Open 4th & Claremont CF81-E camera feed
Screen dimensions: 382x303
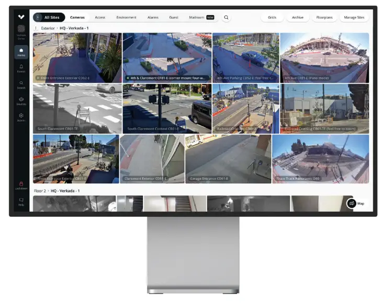pos(167,58)
